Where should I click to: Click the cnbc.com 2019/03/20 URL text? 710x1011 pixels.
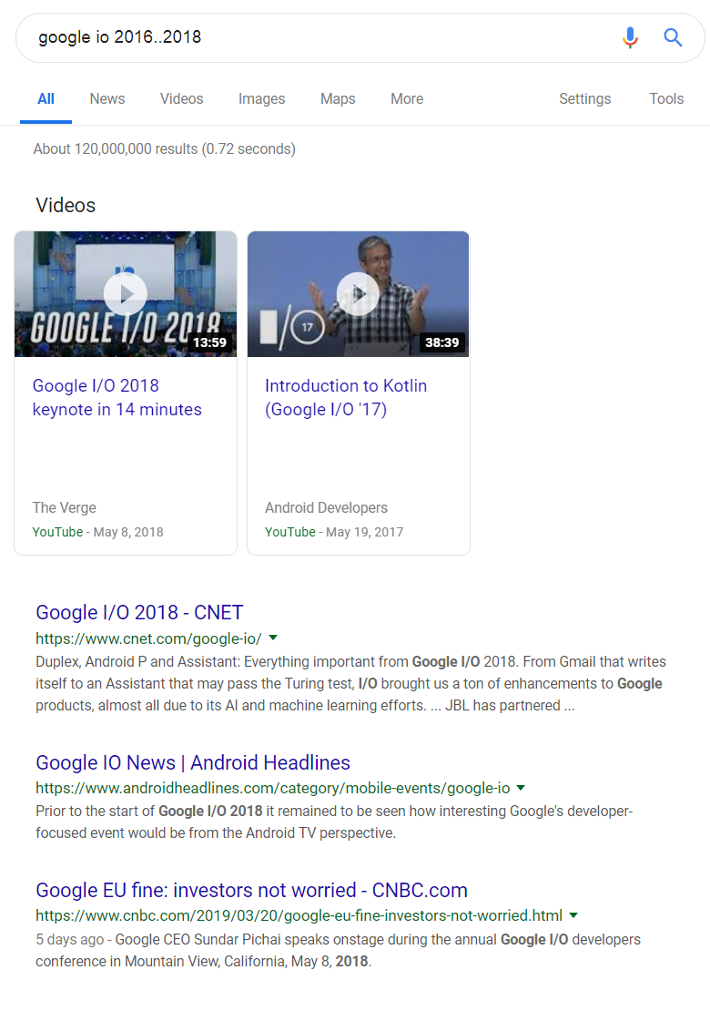299,915
